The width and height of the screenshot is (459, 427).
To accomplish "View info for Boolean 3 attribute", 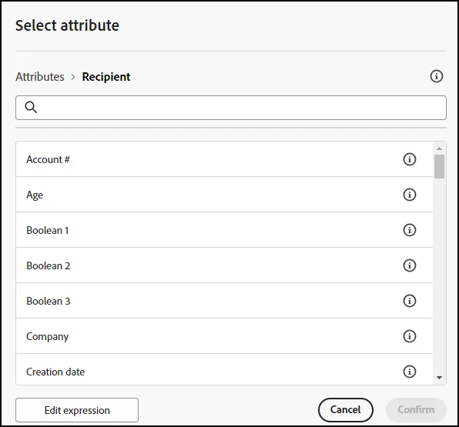I will pos(409,301).
